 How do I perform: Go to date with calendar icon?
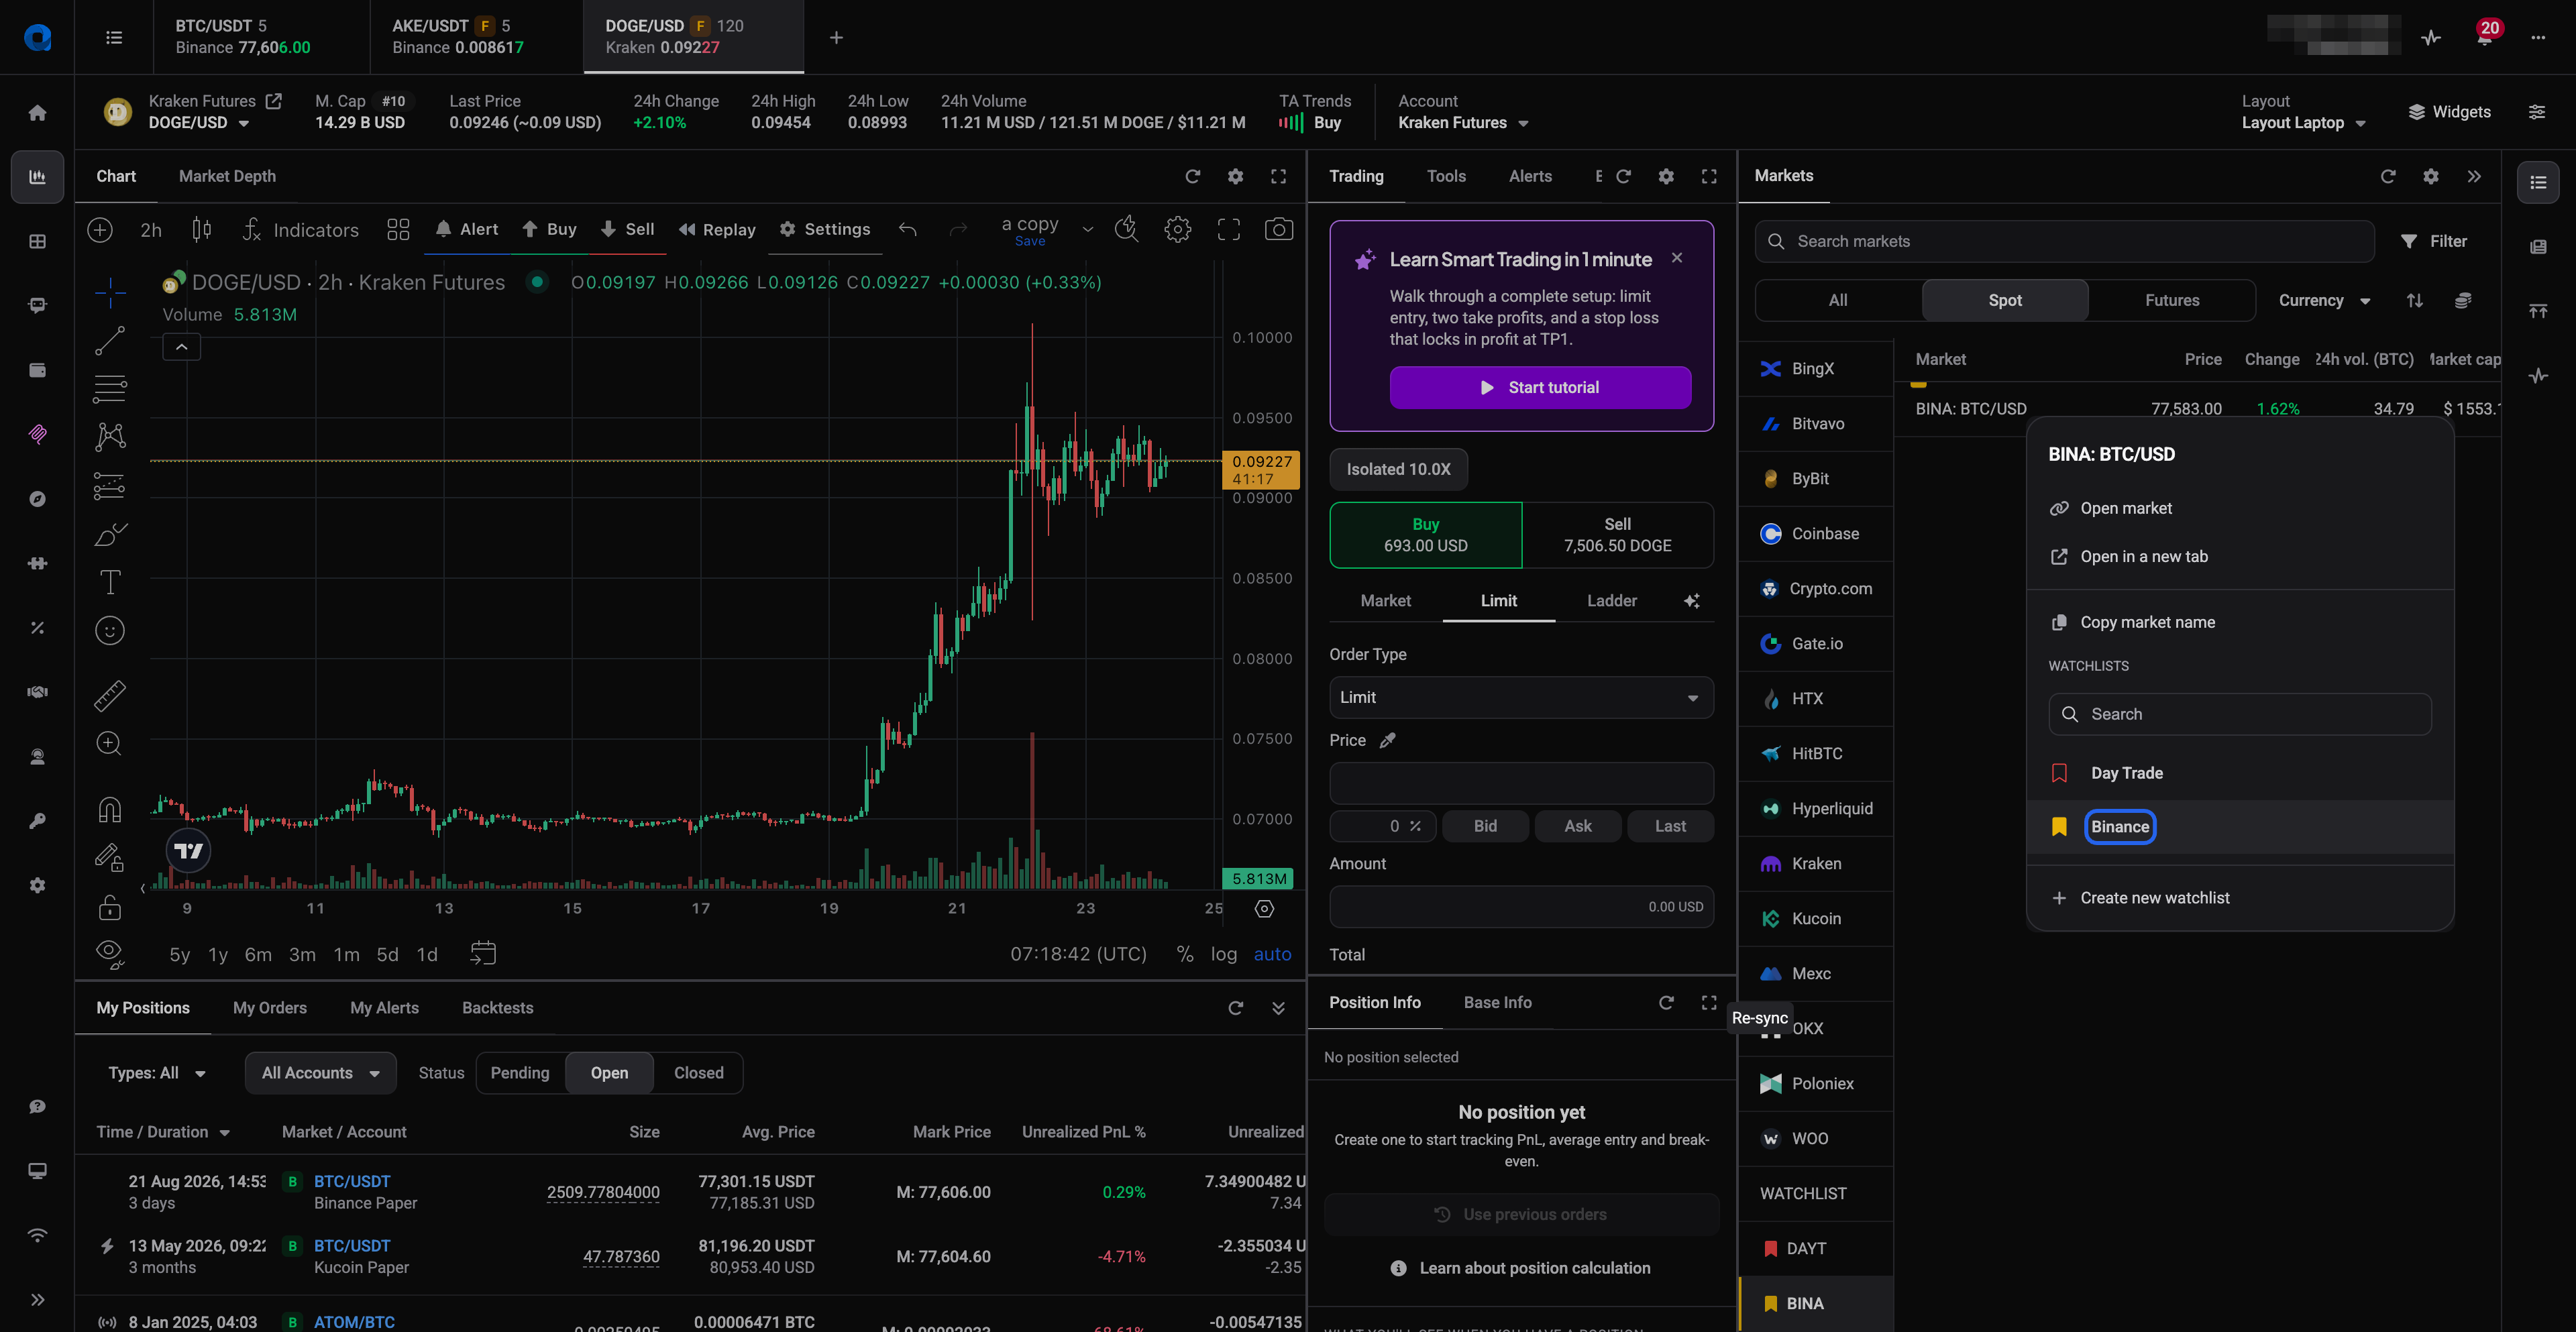(x=483, y=954)
